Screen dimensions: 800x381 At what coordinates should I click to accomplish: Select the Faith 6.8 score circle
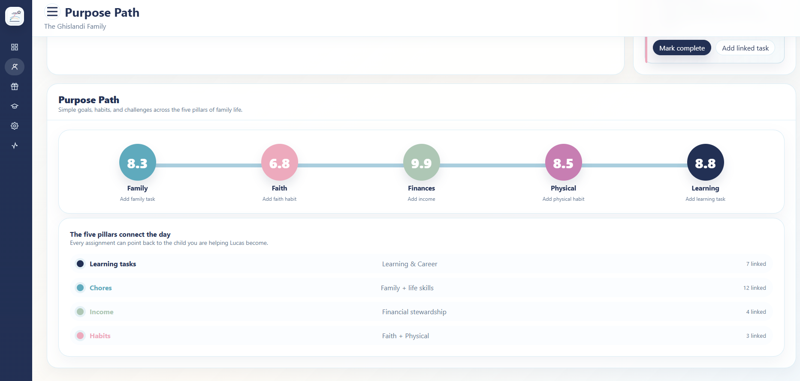[280, 163]
